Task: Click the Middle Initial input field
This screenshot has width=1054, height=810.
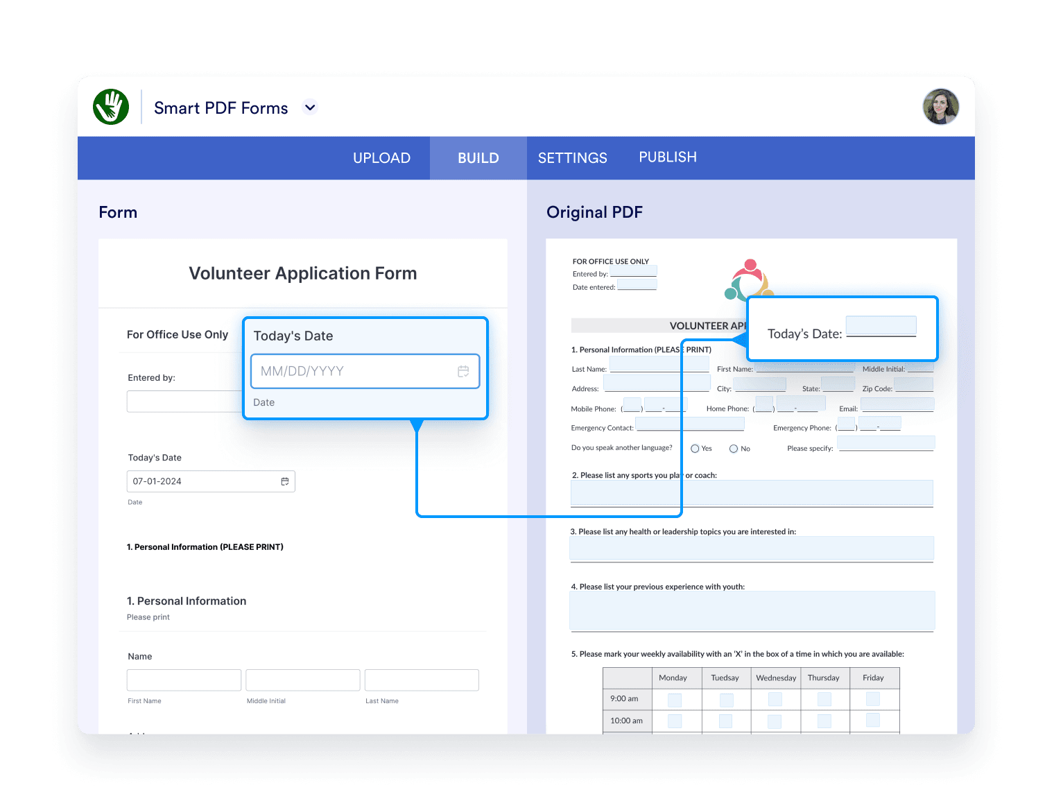Action: point(302,680)
